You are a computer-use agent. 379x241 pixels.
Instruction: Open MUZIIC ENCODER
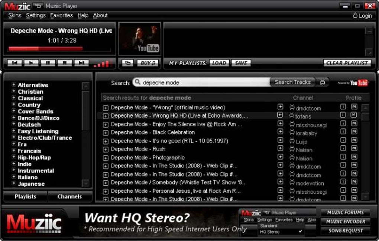tap(345, 221)
